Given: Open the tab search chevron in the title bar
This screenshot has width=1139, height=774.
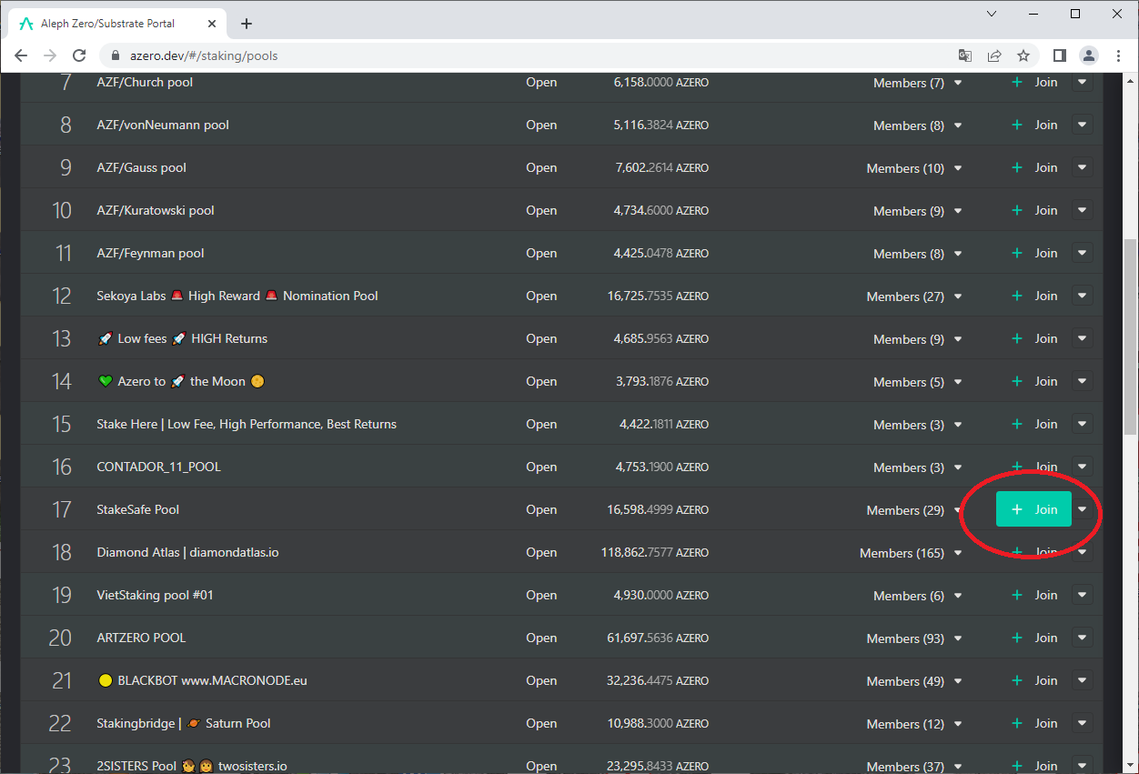Looking at the screenshot, I should [992, 14].
